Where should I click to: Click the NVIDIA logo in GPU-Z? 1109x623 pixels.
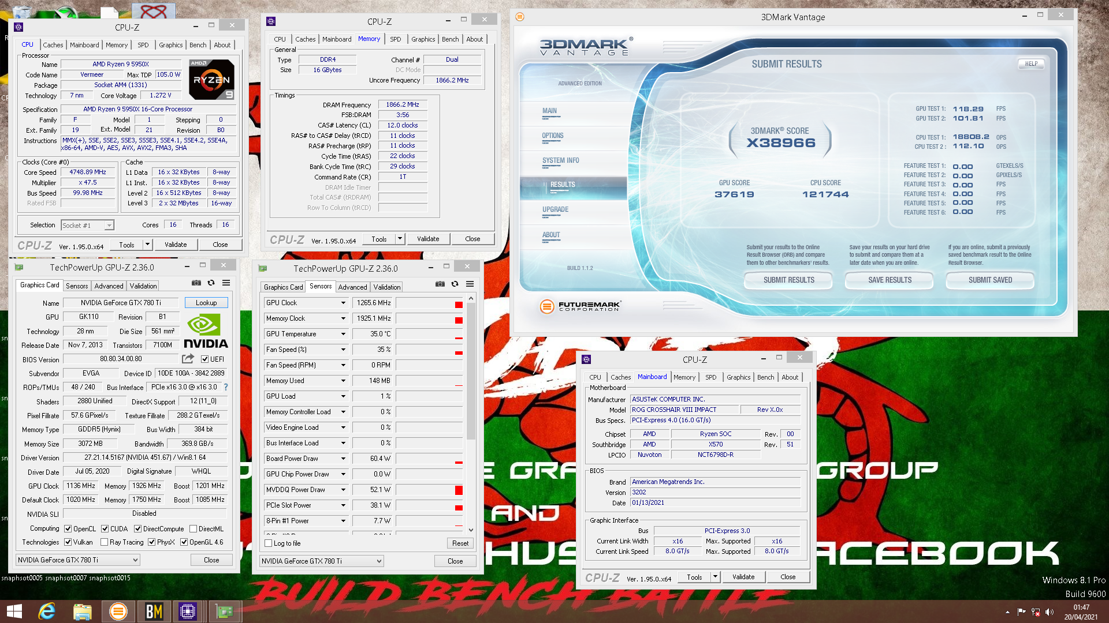206,331
